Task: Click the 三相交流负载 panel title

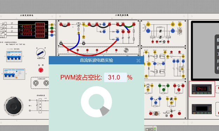Action: pyautogui.click(x=122, y=15)
